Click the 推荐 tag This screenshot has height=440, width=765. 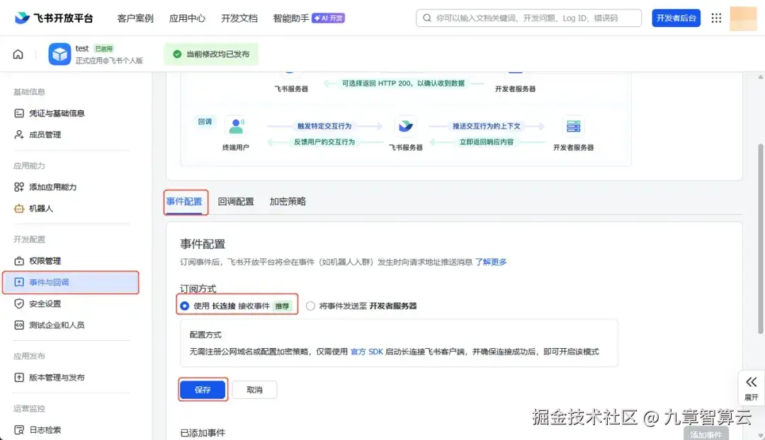click(282, 306)
